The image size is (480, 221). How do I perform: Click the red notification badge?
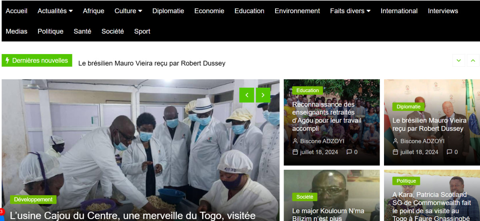coord(2,211)
